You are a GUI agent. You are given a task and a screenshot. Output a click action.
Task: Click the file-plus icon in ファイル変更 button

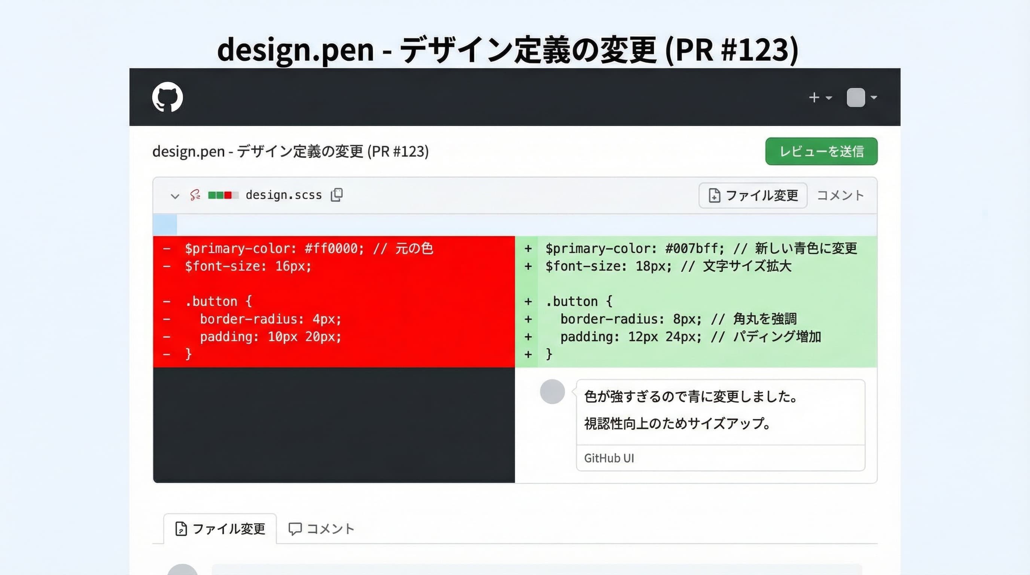coord(714,195)
